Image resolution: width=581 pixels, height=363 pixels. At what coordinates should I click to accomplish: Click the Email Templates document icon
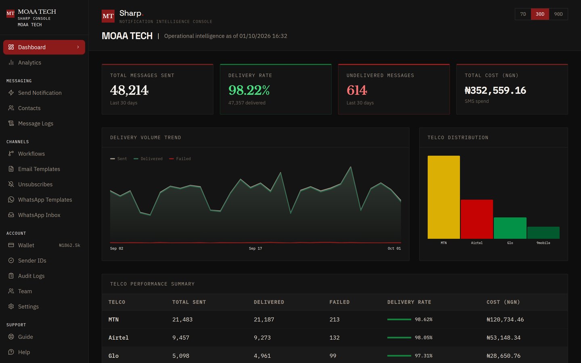(x=11, y=169)
